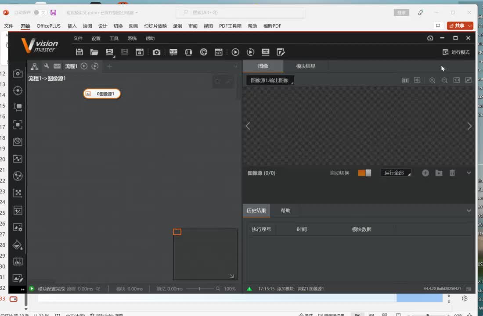Image resolution: width=483 pixels, height=316 pixels.
Task: Click the global trigger icon in toolbar
Action: (204, 52)
